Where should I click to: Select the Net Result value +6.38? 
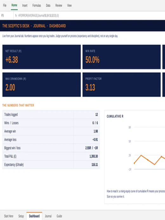point(12,60)
